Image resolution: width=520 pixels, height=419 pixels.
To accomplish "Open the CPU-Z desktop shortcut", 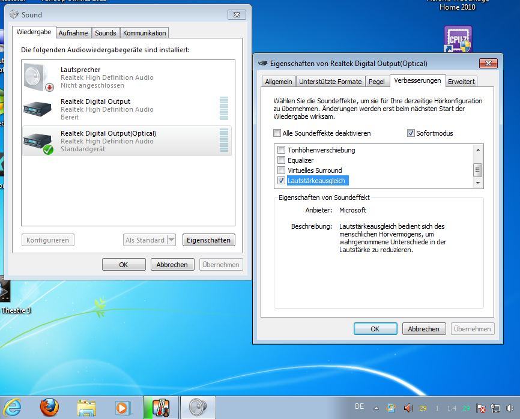I will tap(458, 39).
